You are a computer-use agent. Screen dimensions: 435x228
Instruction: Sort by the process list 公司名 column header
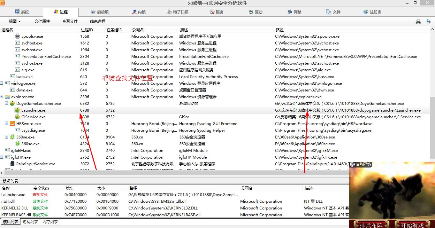(154, 30)
